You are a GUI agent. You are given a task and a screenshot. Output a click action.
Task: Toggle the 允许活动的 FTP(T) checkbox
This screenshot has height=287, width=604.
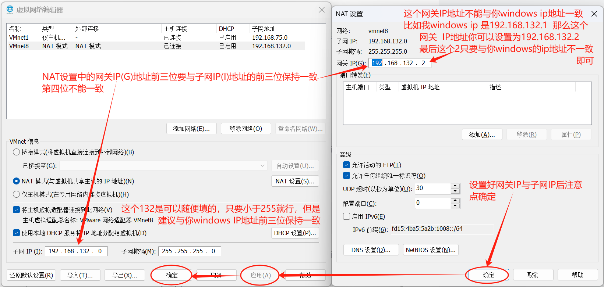tap(346, 165)
